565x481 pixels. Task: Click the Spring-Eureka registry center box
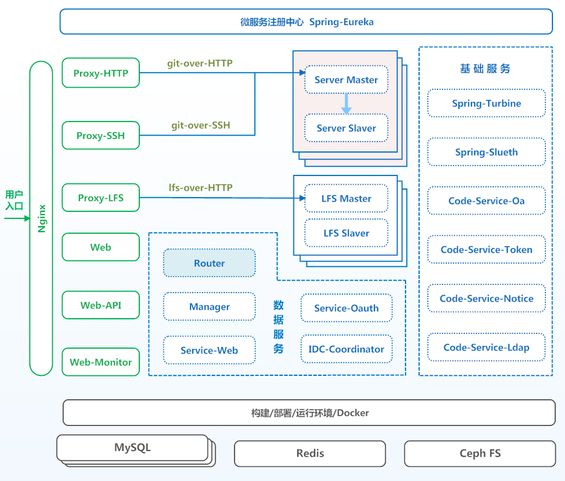click(x=306, y=22)
